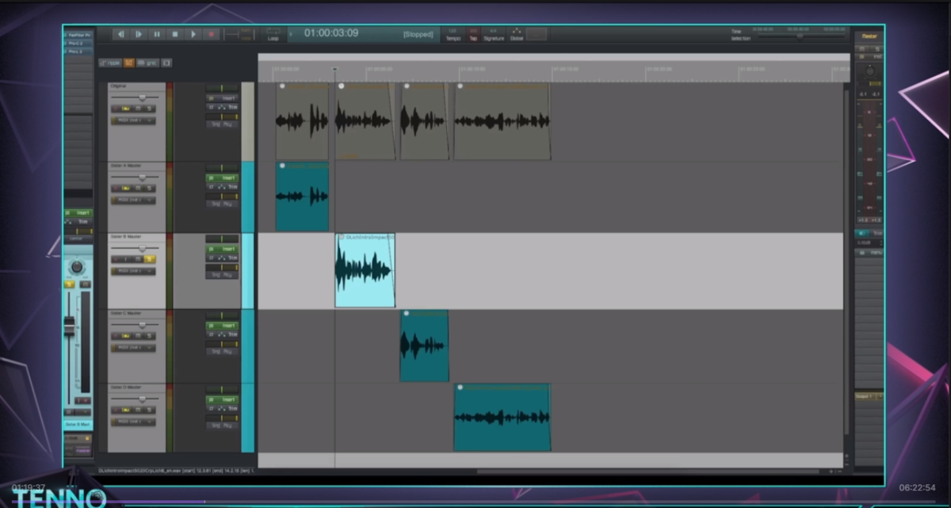Mute the Original track
The image size is (951, 508).
139,109
